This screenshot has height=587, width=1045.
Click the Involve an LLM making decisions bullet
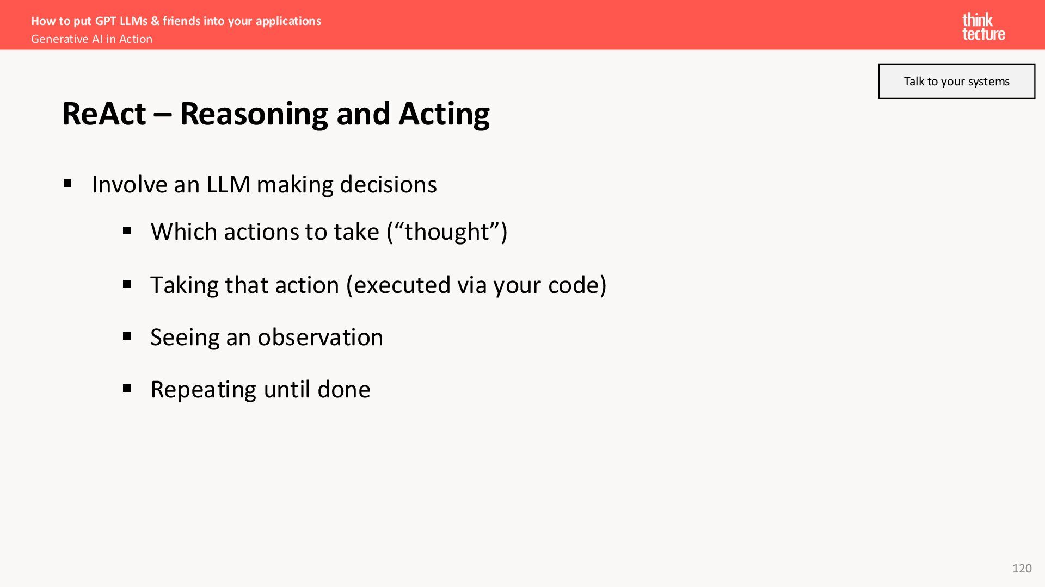coord(264,185)
